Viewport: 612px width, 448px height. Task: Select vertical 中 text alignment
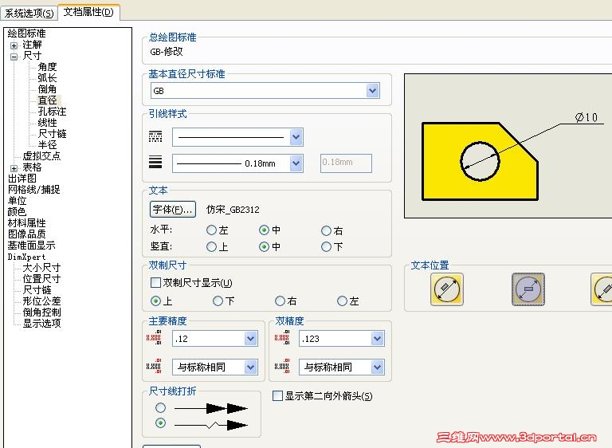click(x=265, y=246)
